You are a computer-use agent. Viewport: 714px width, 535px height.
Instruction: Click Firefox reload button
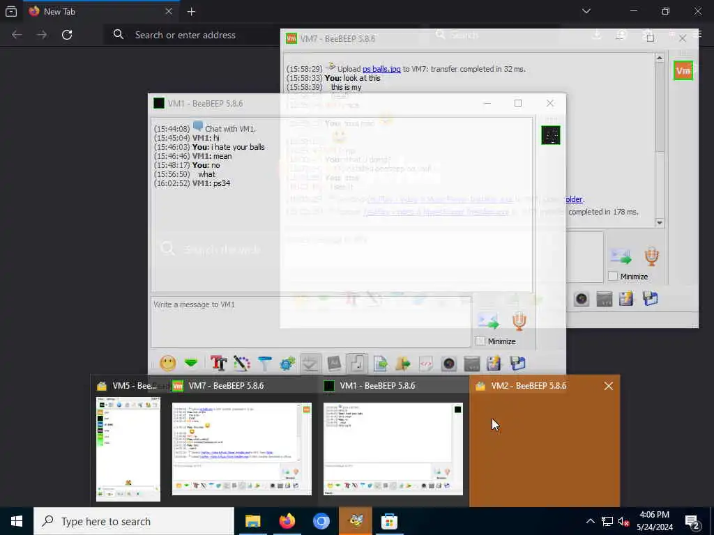(67, 35)
